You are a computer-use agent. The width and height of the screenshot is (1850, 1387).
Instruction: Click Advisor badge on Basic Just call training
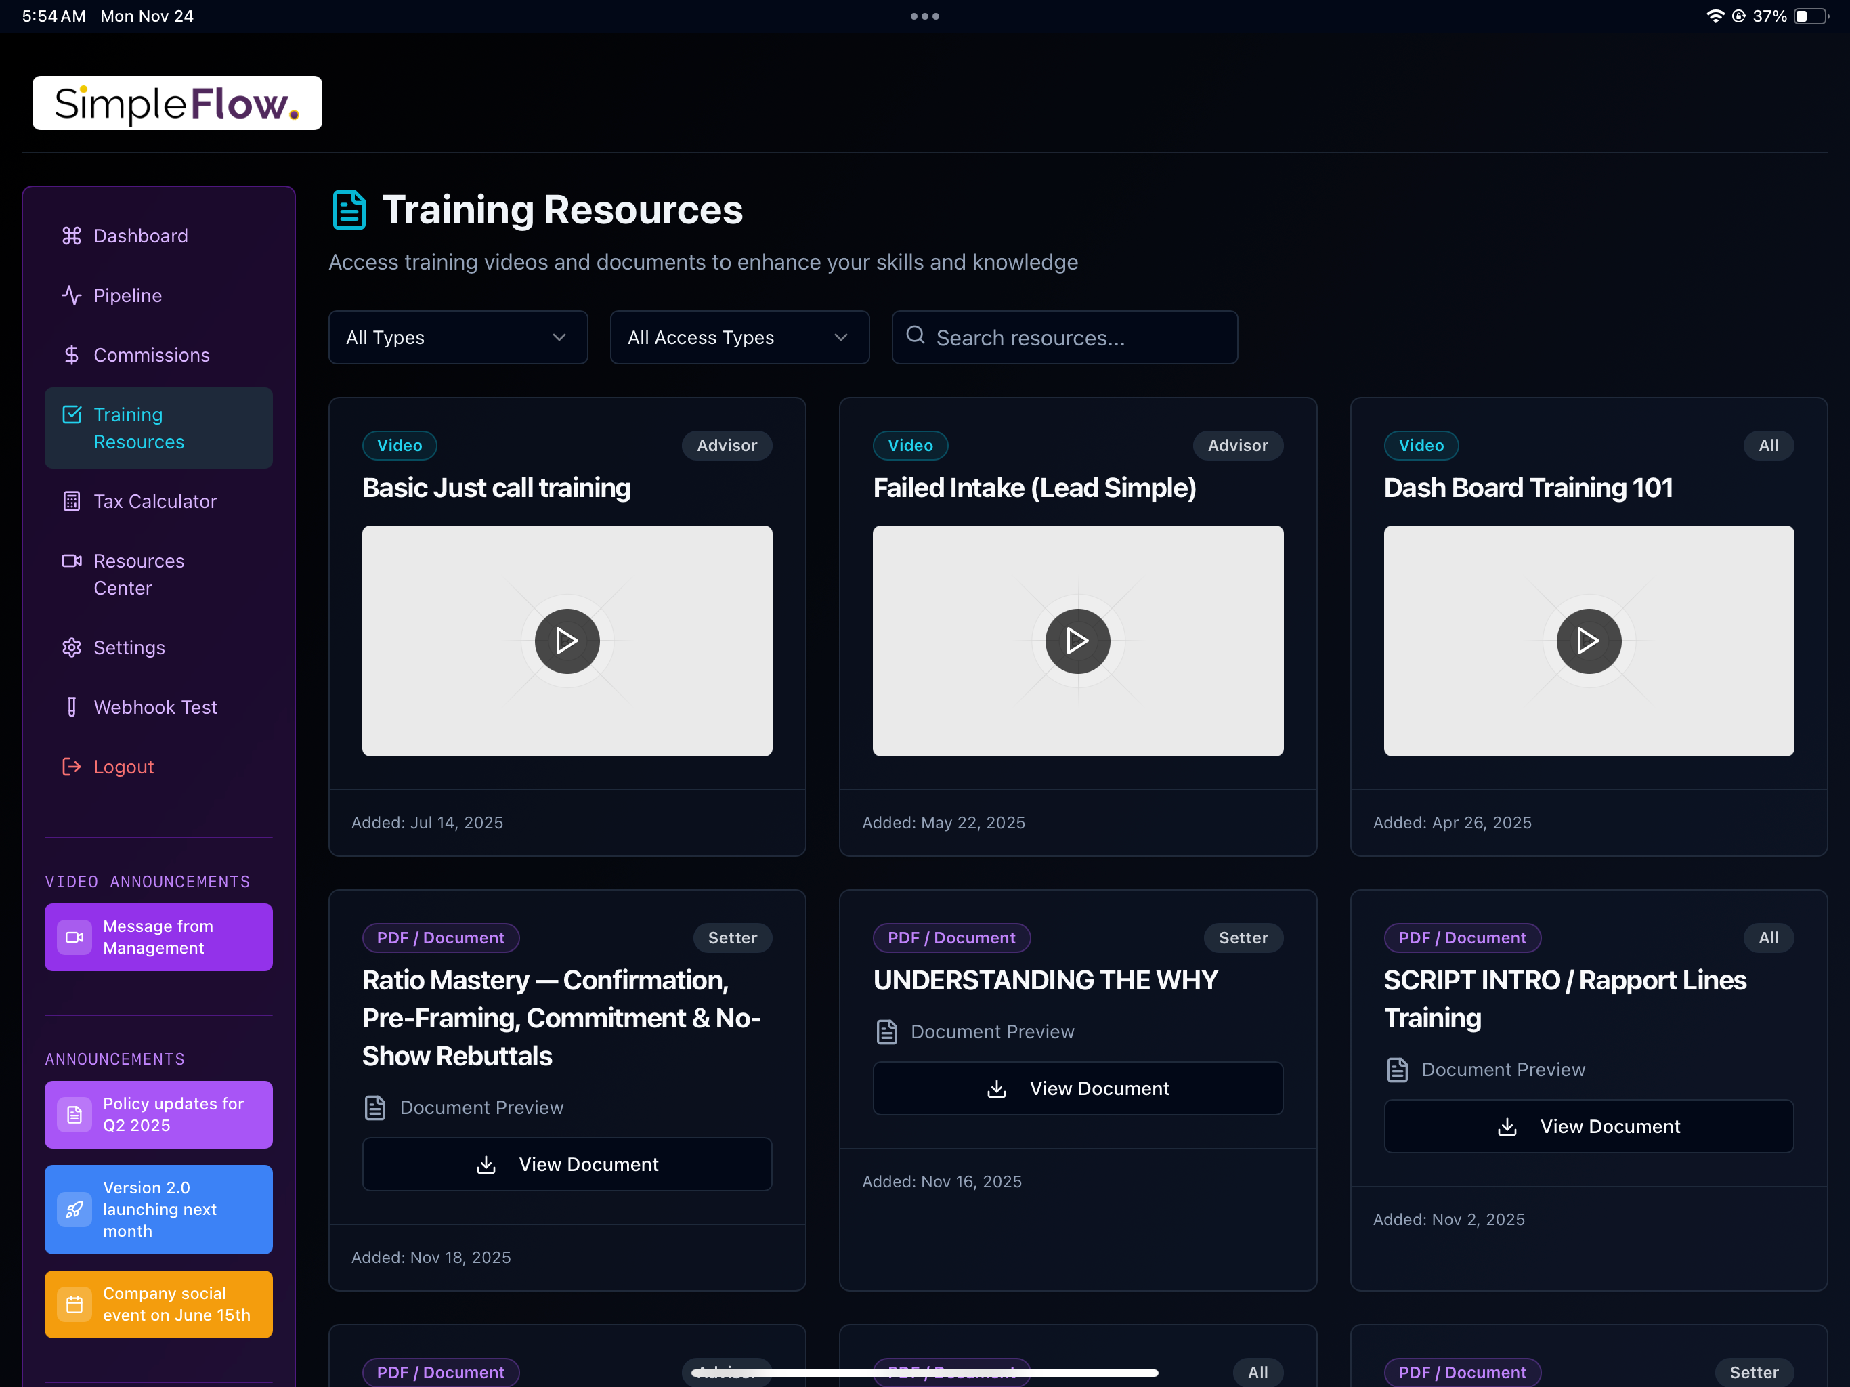pos(727,445)
